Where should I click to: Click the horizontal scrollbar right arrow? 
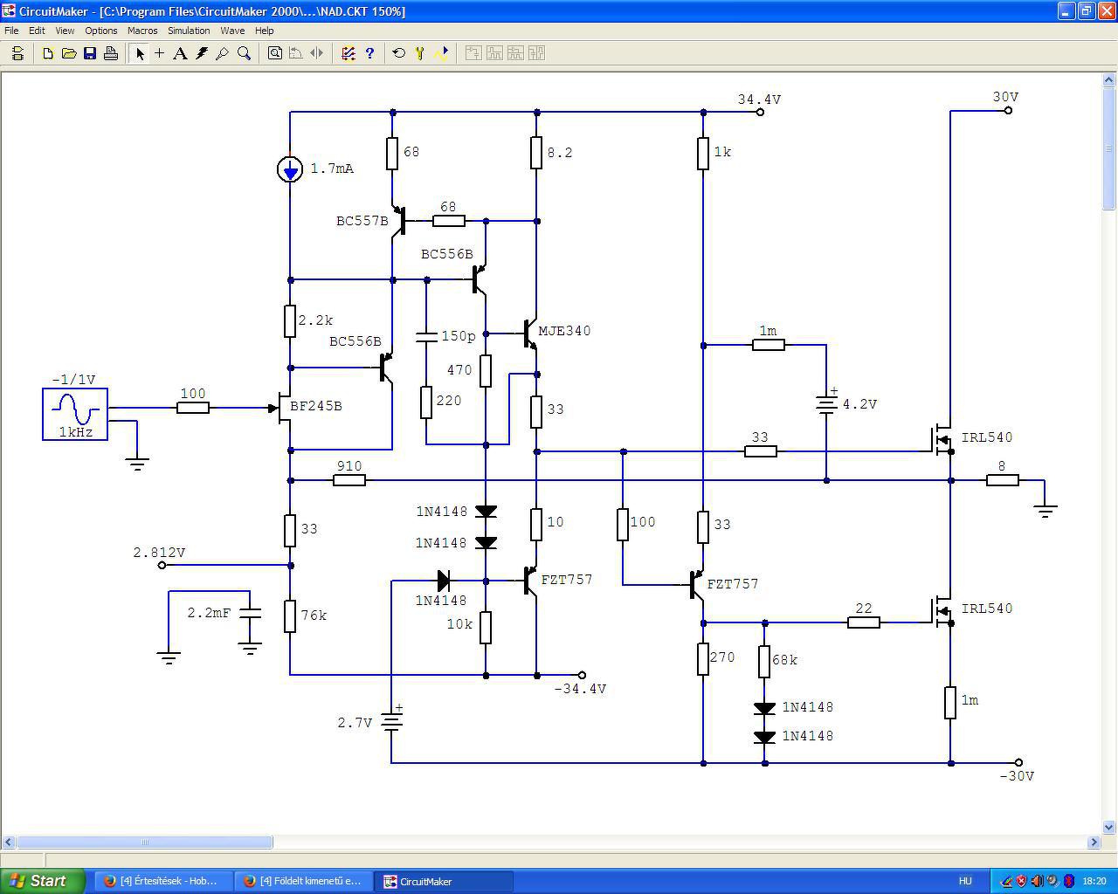tap(1094, 842)
